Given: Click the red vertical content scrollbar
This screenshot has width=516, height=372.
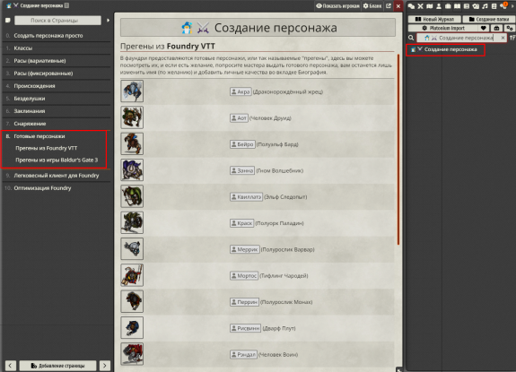Looking at the screenshot, I should (x=398, y=150).
